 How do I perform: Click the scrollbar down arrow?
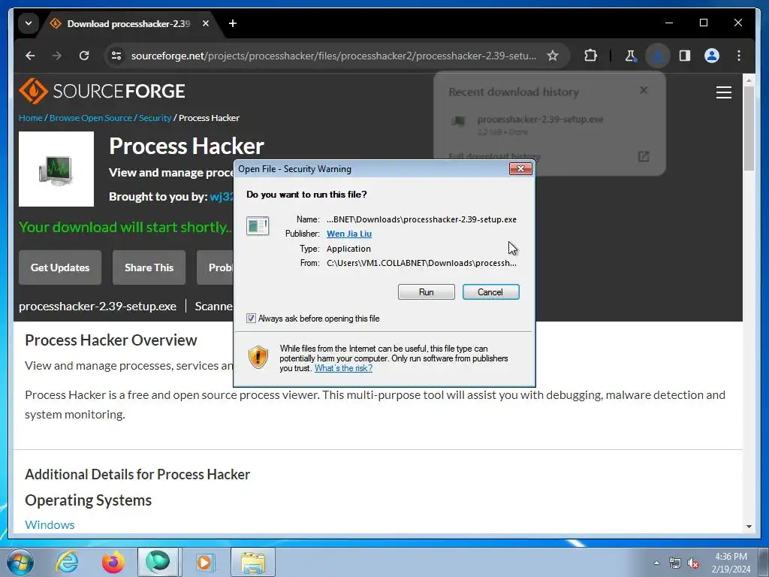749,526
